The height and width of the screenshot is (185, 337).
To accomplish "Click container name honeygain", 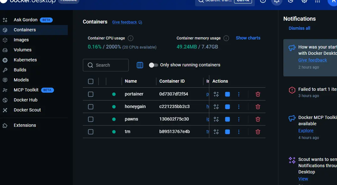I will click(x=135, y=106).
